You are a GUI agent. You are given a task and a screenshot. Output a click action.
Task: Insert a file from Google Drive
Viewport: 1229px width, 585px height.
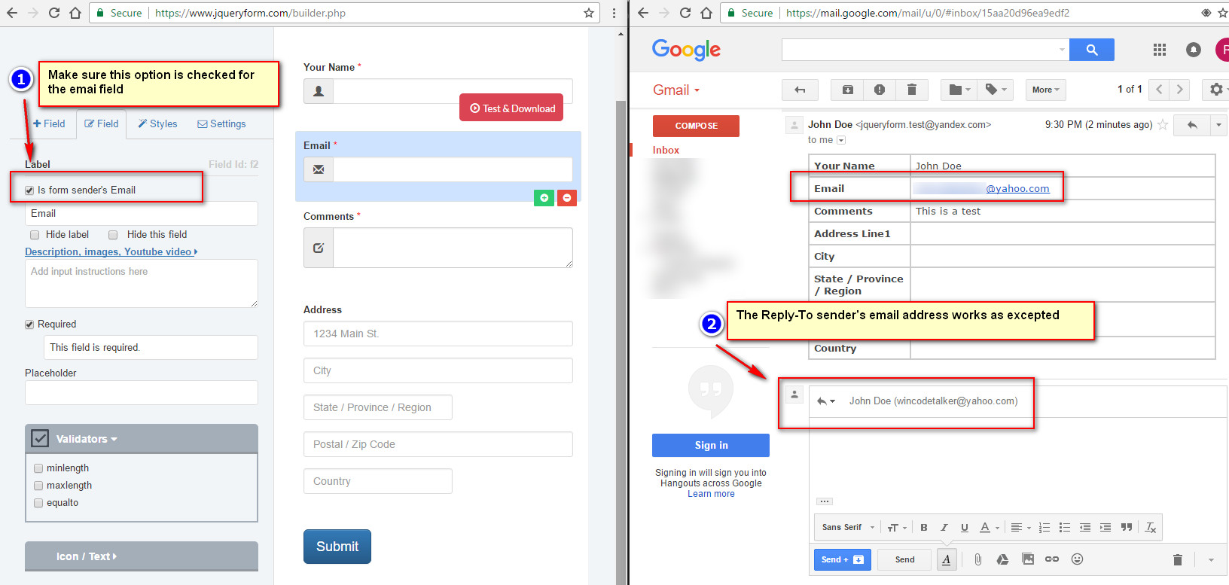pyautogui.click(x=1002, y=559)
